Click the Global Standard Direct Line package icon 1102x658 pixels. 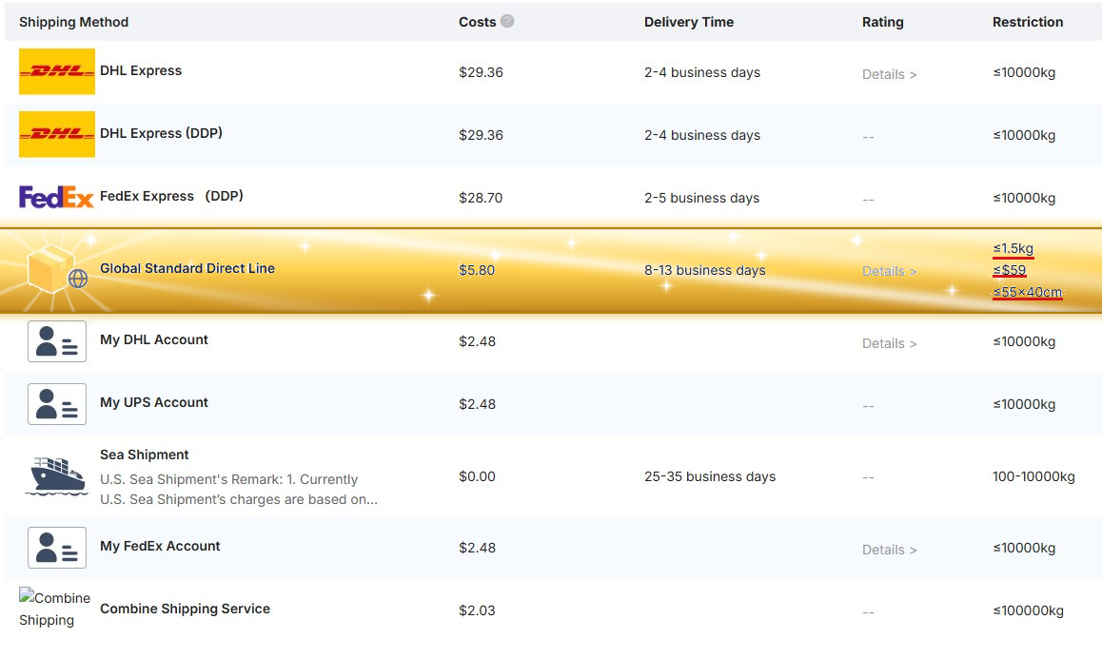tap(57, 270)
